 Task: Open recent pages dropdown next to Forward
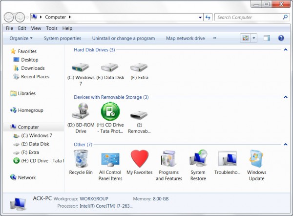[x=27, y=18]
